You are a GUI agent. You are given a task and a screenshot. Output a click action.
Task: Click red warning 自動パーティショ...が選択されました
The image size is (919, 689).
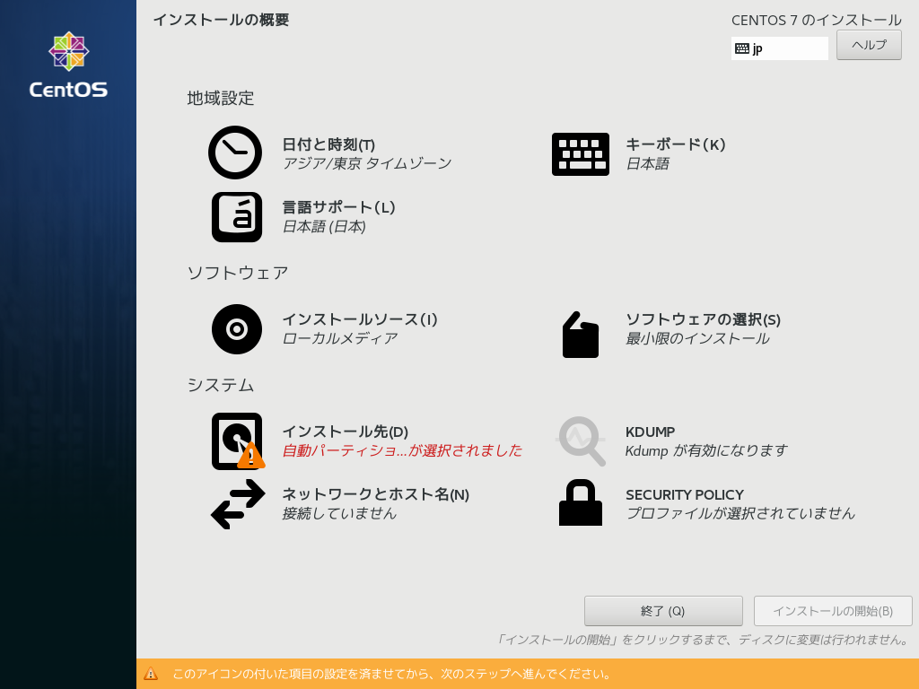[x=402, y=450]
